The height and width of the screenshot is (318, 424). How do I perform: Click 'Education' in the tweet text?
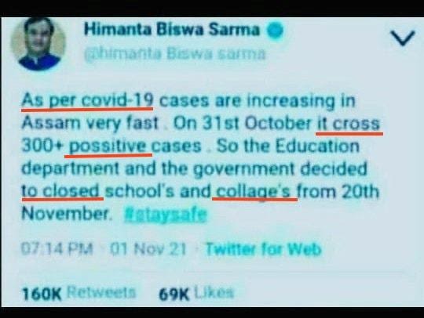[317, 146]
